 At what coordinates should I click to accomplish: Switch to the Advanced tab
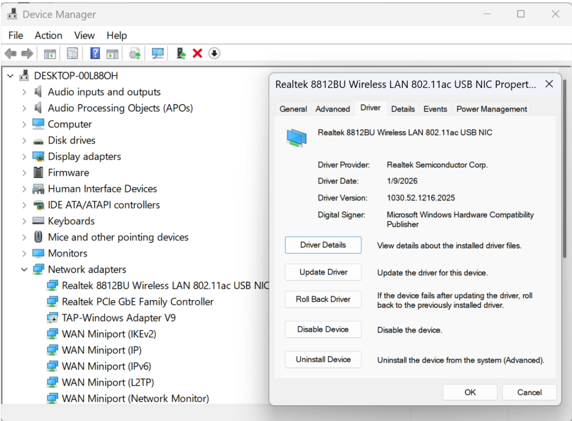click(x=333, y=109)
